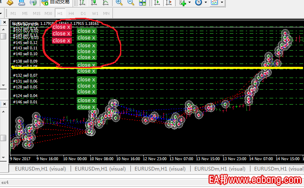Screen dimensions: 304x188
Task: Zoom in on the chart
Action: coord(119,3)
